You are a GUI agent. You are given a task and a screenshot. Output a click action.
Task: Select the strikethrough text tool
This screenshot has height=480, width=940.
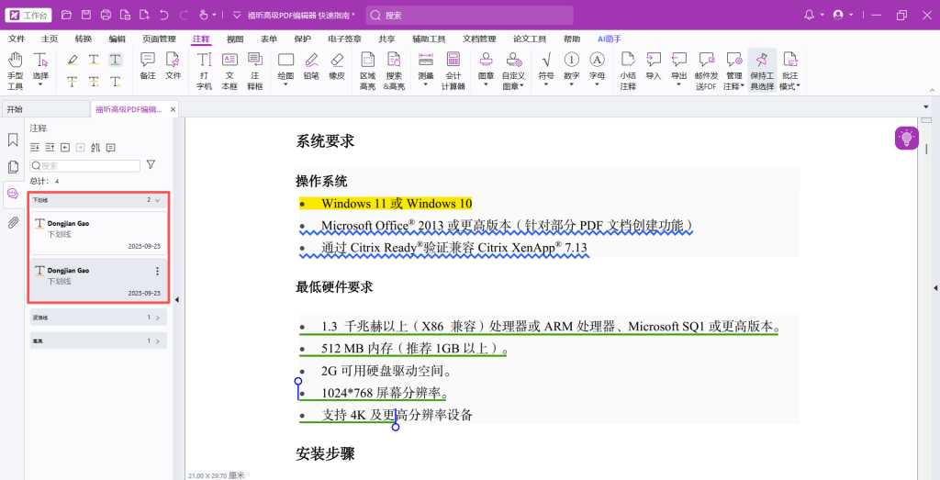[73, 82]
